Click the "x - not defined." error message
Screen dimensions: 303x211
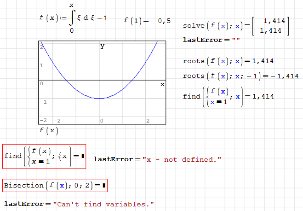(x=182, y=159)
